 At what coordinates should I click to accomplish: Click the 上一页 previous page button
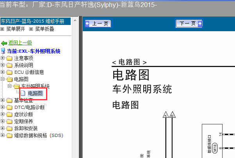98,23
